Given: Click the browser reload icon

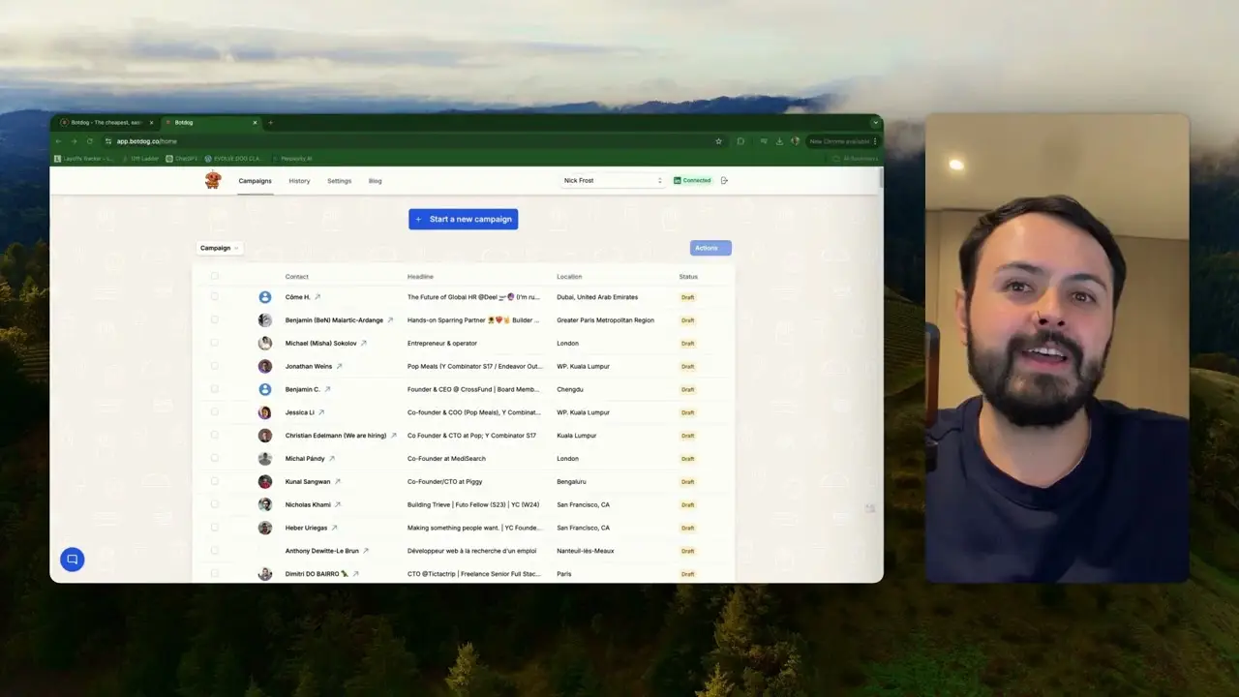Looking at the screenshot, I should (x=90, y=141).
